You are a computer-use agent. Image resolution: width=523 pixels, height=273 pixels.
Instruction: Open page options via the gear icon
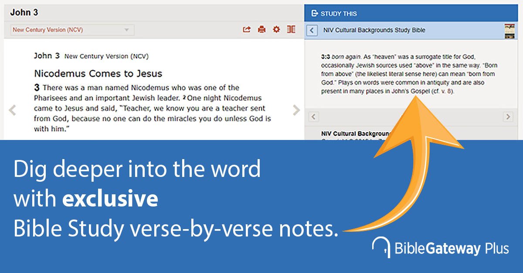pyautogui.click(x=276, y=30)
